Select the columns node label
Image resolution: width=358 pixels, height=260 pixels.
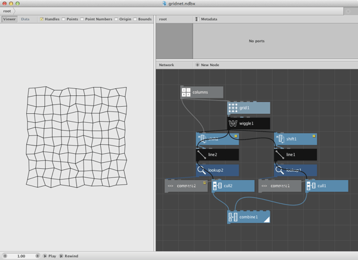pos(200,92)
